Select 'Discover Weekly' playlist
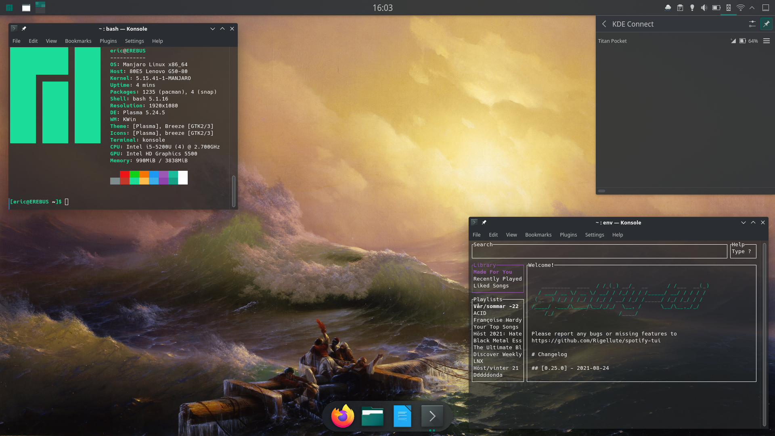 (x=498, y=354)
